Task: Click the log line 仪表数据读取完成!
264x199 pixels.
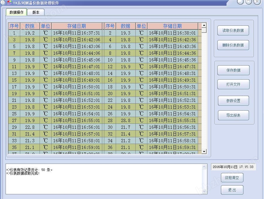Action: 23,173
